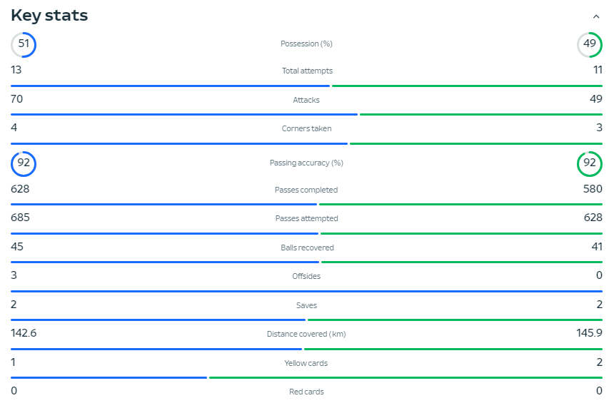
Task: Click the green Distance covered bar
Action: tap(453, 349)
